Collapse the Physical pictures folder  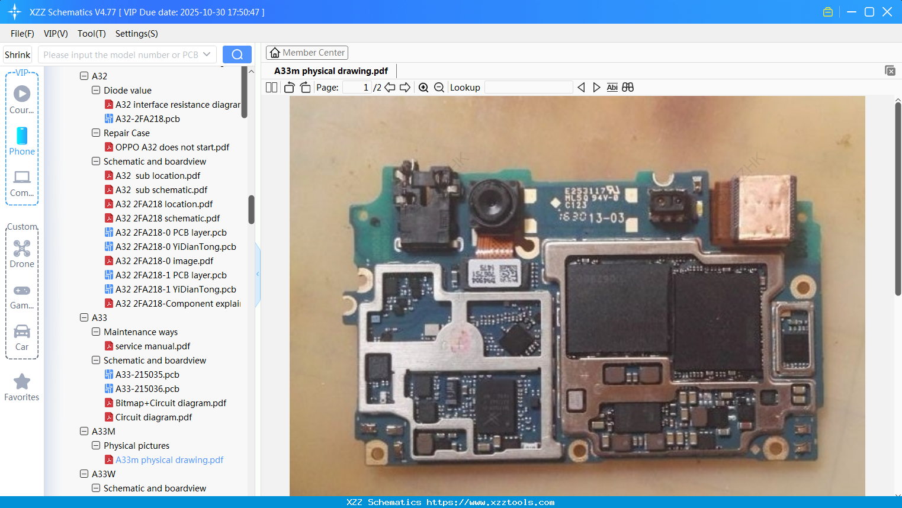pos(96,445)
